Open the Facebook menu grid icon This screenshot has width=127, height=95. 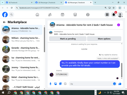107,15
